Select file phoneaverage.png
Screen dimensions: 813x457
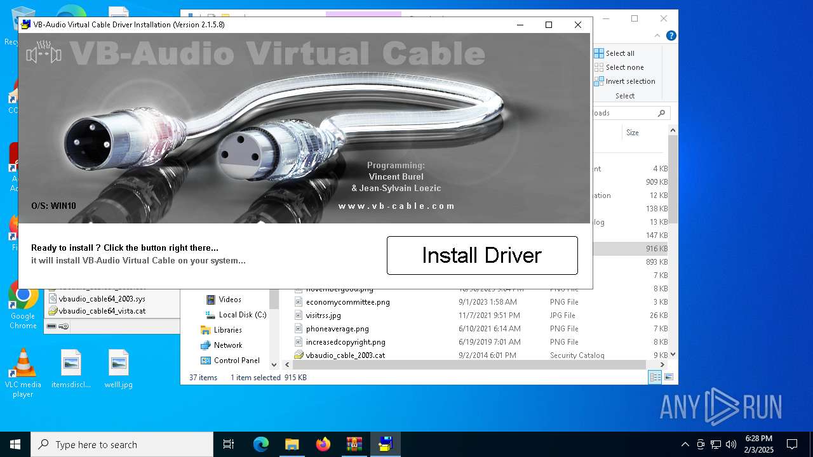(337, 329)
